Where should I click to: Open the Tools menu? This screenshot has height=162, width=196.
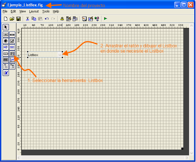(46, 11)
